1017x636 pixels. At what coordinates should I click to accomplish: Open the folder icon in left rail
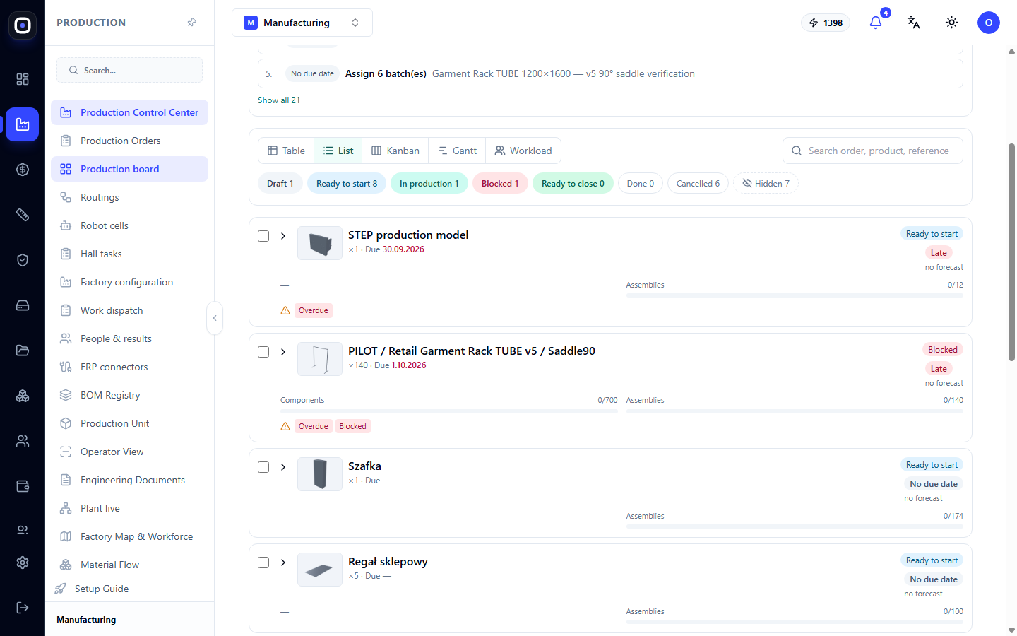tap(23, 351)
